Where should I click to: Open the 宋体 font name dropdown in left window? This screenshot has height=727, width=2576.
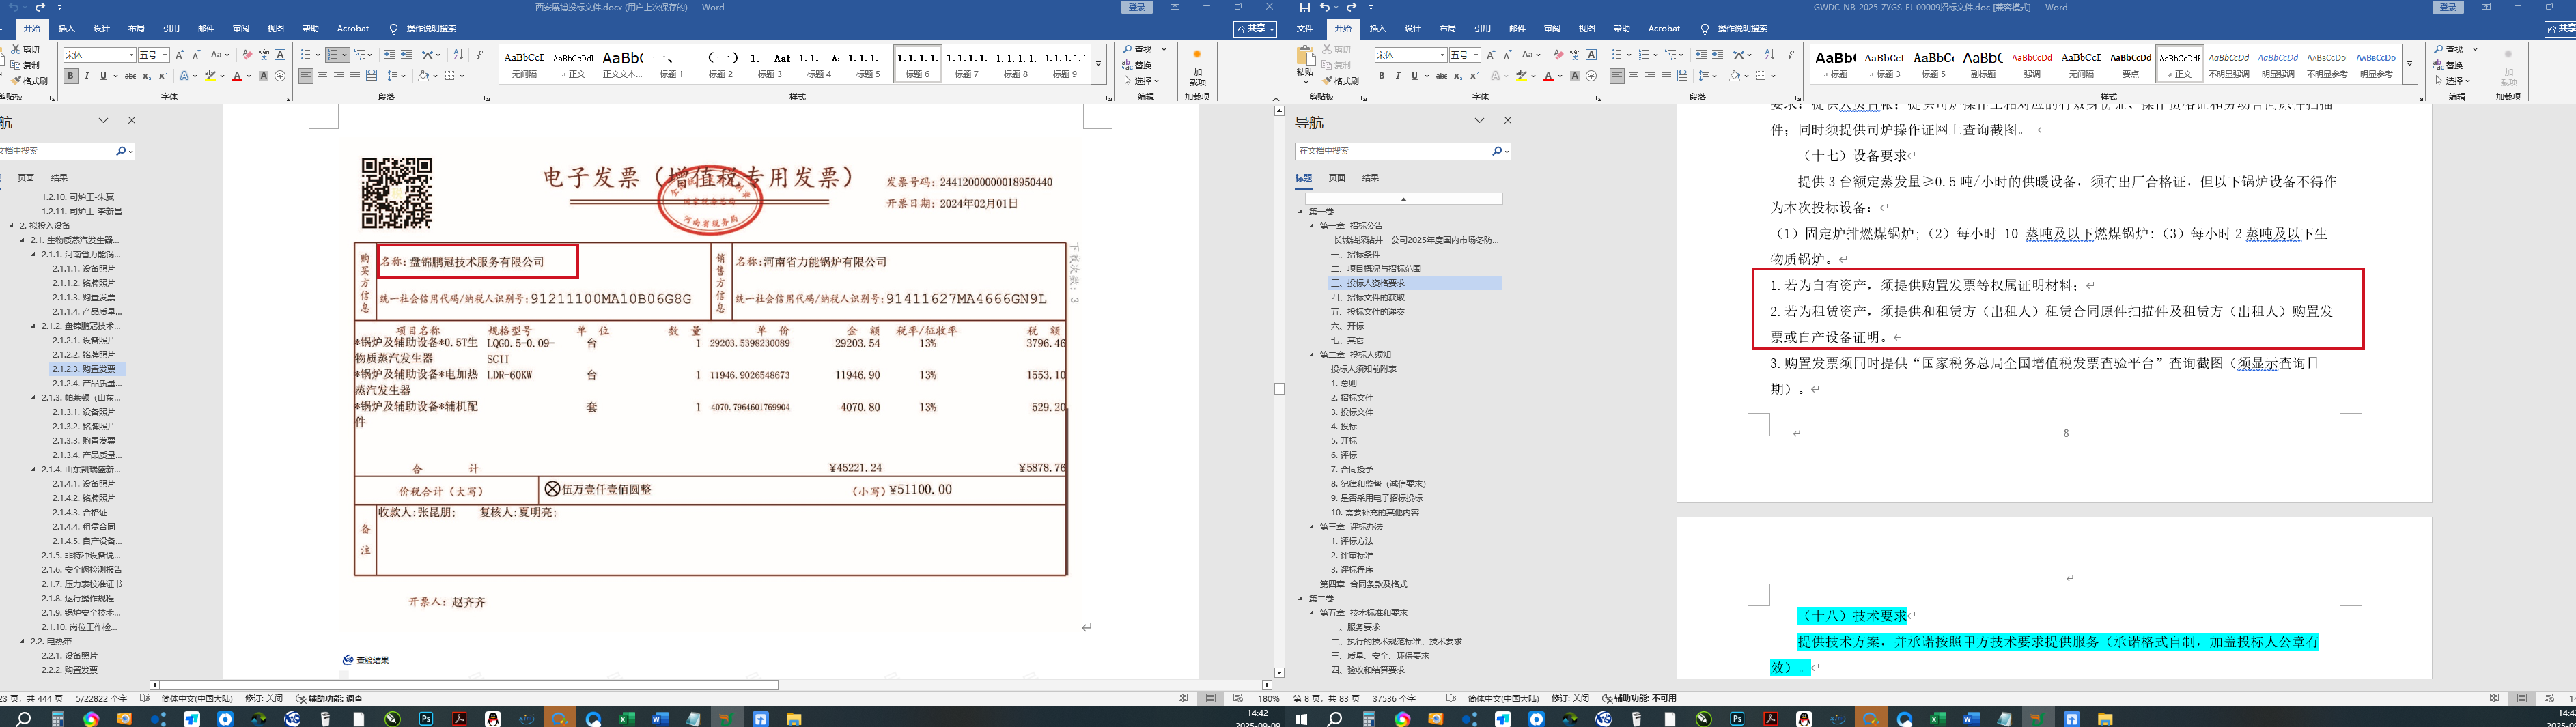130,55
